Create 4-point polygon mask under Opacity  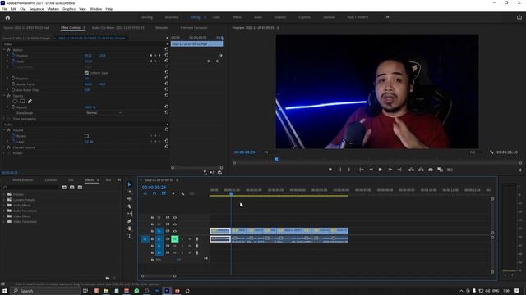[22, 101]
